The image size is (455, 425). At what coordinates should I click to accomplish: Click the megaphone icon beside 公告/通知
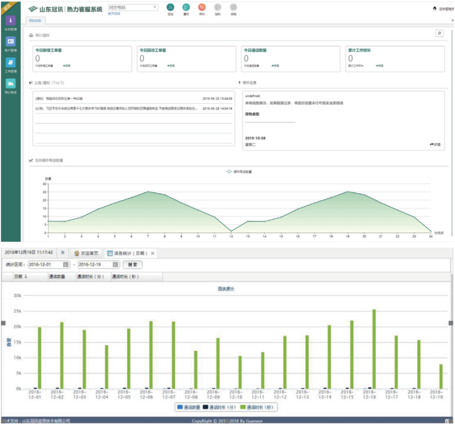coord(31,83)
